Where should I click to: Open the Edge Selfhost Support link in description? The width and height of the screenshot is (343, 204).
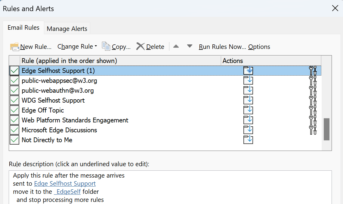(65, 184)
